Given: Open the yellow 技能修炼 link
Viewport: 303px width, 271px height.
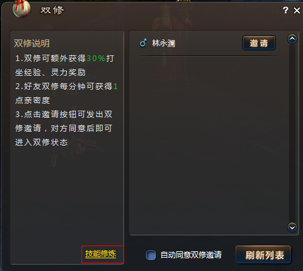Looking at the screenshot, I should (101, 254).
